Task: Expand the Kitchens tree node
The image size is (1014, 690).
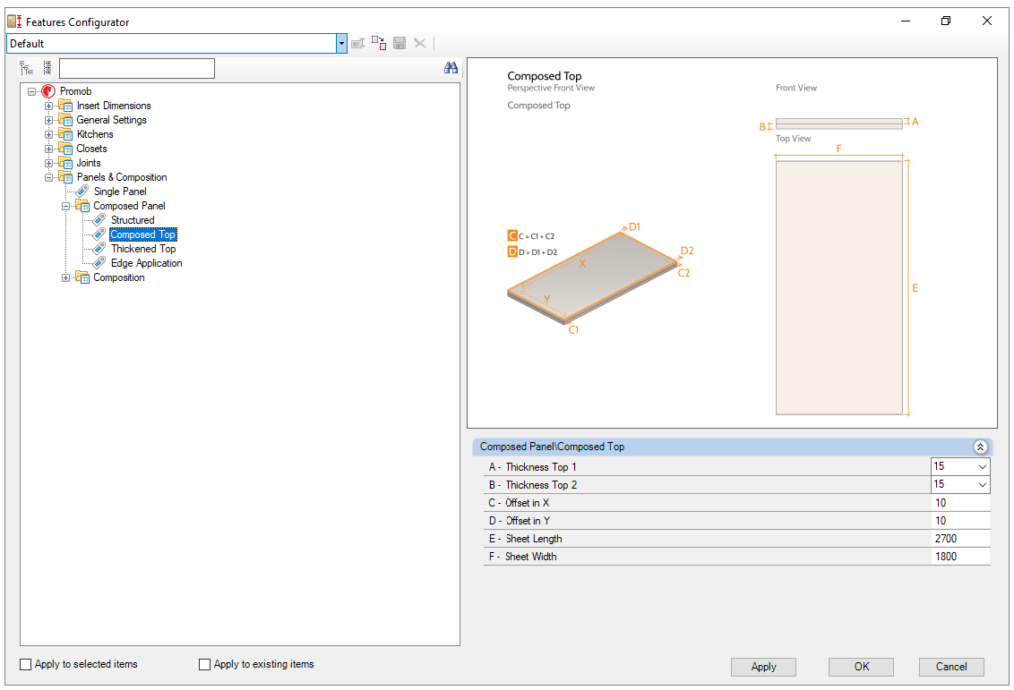Action: (x=50, y=134)
